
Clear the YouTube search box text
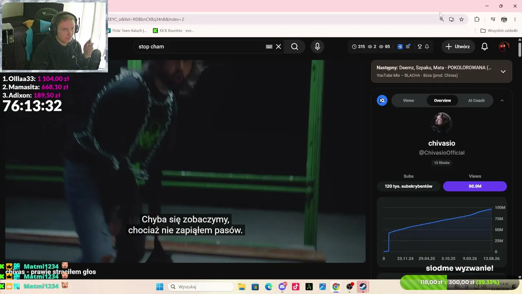point(279,47)
